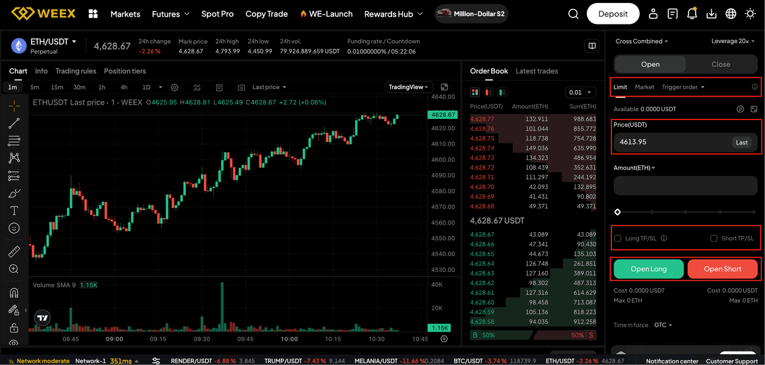This screenshot has height=365, width=765.
Task: Toggle light theme with the sun icon
Action: coord(750,13)
